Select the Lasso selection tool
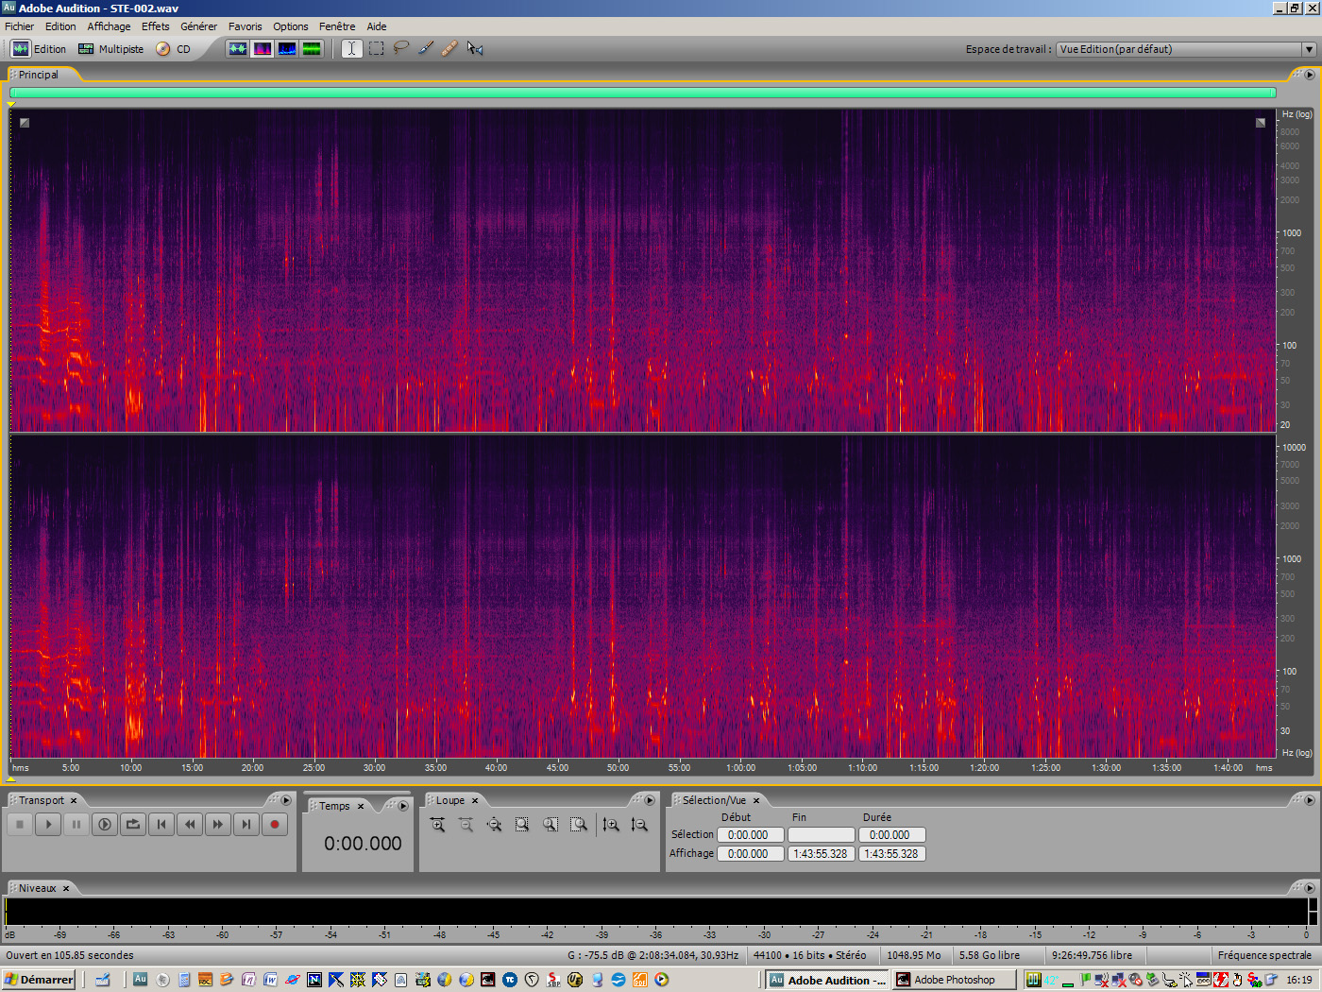Image resolution: width=1322 pixels, height=992 pixels. pyautogui.click(x=401, y=48)
